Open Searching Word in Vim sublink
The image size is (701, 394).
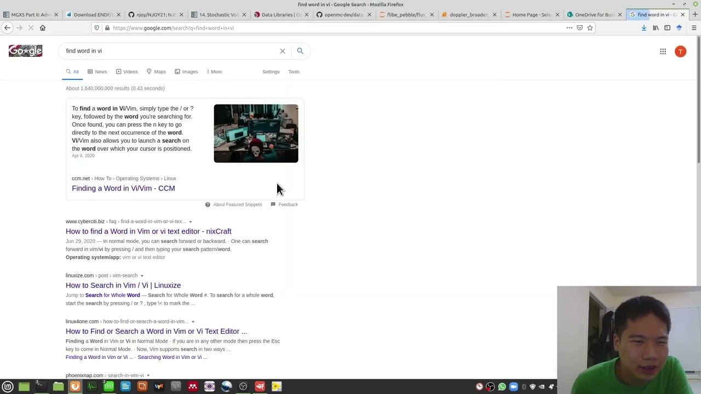click(x=172, y=357)
